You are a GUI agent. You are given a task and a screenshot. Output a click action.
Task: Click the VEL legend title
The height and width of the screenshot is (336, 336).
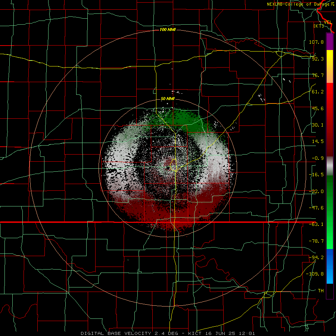[328, 22]
